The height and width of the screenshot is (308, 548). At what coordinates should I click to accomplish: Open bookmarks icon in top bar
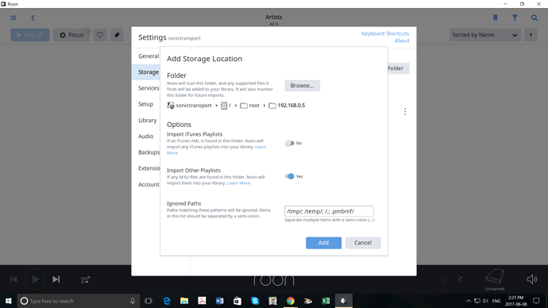(x=495, y=17)
